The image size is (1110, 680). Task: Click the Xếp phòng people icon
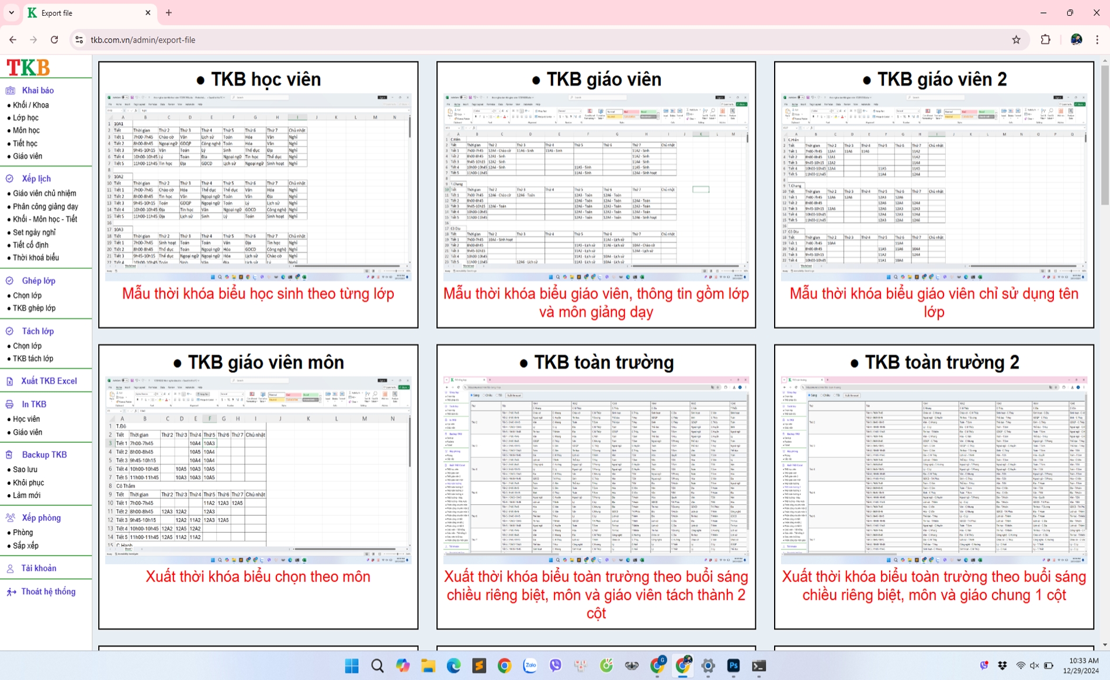coord(10,518)
